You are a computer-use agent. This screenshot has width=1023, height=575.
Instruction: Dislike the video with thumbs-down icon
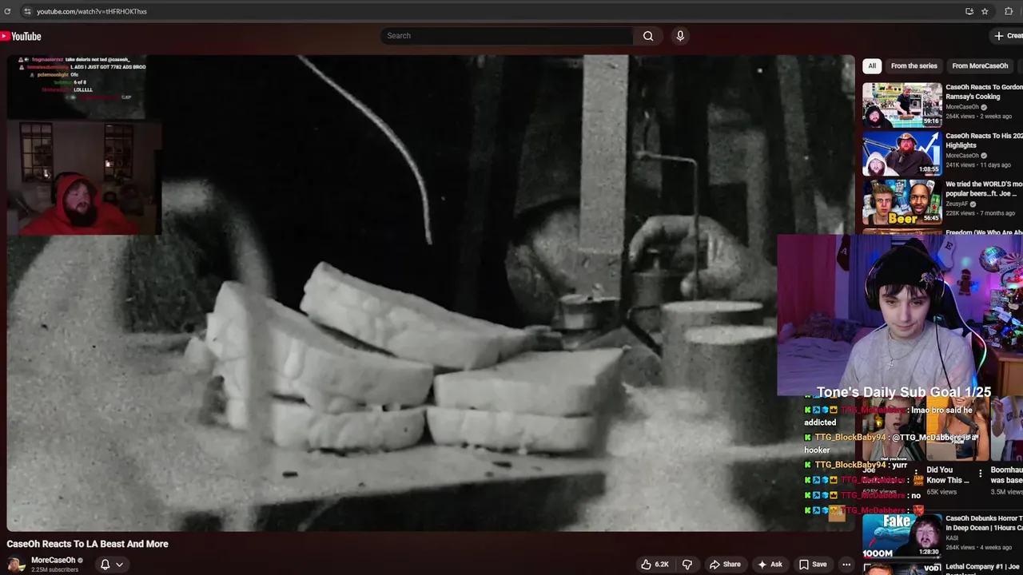click(687, 565)
